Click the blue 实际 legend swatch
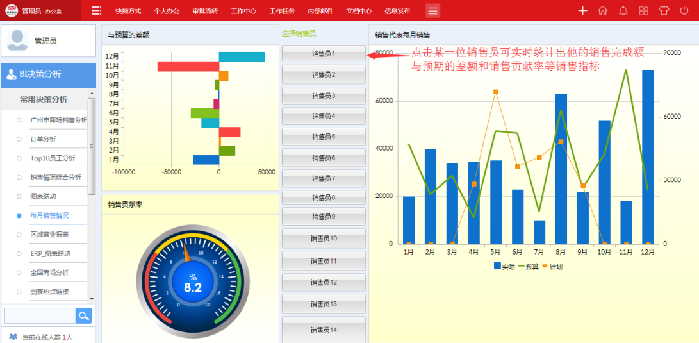Image resolution: width=699 pixels, height=343 pixels. (x=497, y=266)
